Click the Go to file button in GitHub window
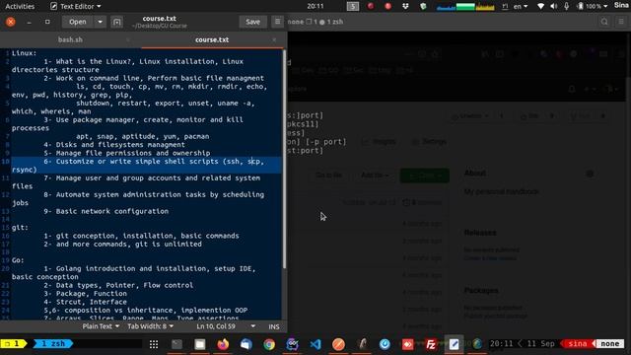 [328, 176]
